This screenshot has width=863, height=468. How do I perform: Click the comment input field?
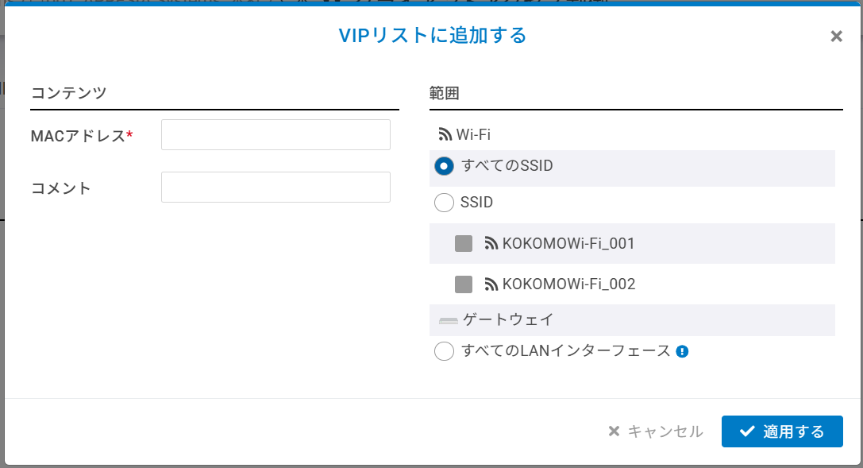pyautogui.click(x=275, y=188)
